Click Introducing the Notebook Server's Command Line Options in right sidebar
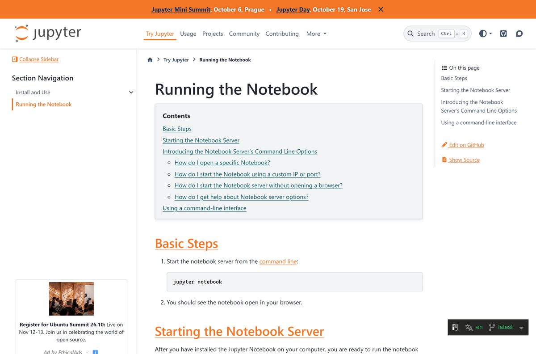536x354 pixels. [479, 106]
